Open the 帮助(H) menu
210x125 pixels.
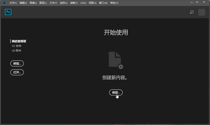[114, 3]
